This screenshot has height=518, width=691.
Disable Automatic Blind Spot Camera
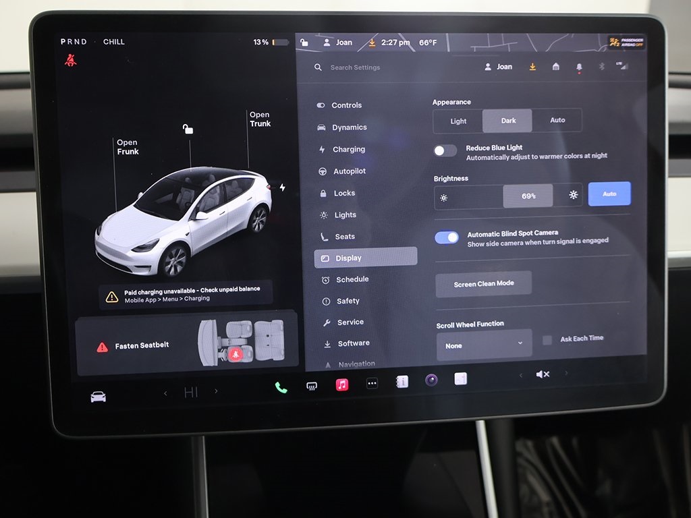click(x=446, y=237)
